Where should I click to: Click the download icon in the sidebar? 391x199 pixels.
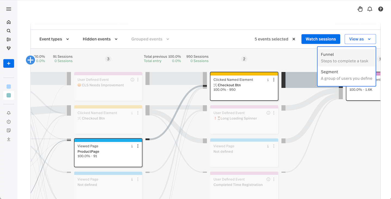pos(9,139)
